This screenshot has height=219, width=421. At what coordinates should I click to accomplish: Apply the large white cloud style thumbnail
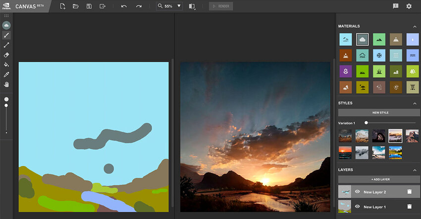tap(362, 136)
